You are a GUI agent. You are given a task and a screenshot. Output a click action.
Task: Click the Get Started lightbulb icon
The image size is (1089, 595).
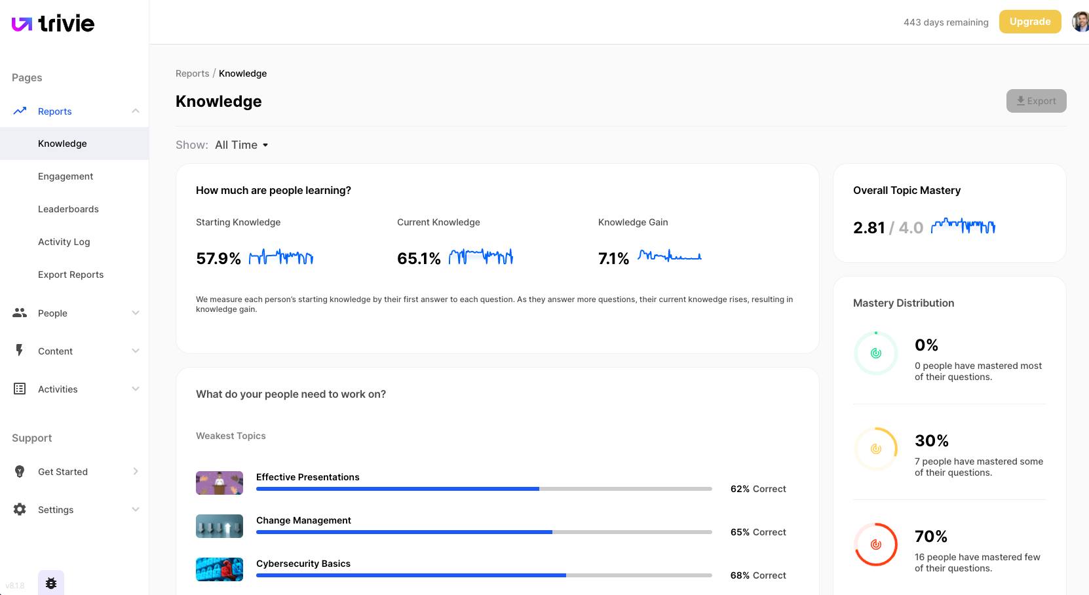20,471
